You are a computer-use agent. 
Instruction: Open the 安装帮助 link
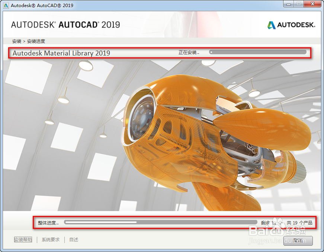click(x=23, y=240)
